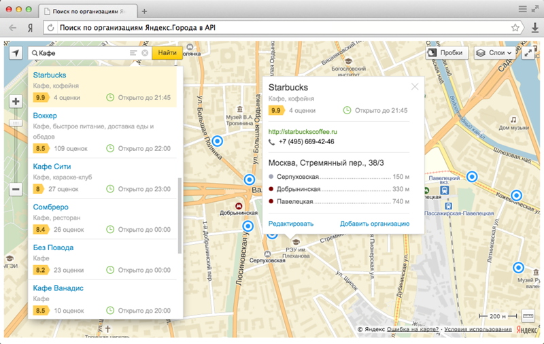Open the Слои layers dropdown
This screenshot has width=544, height=344.
point(494,53)
